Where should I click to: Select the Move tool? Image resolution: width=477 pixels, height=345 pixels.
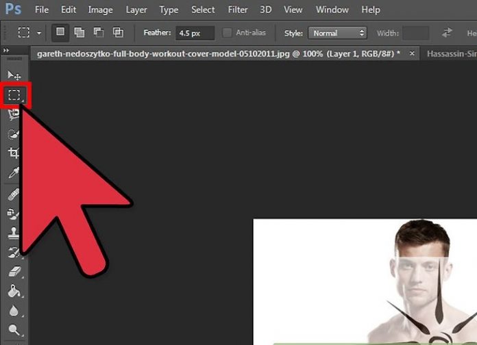(x=14, y=75)
